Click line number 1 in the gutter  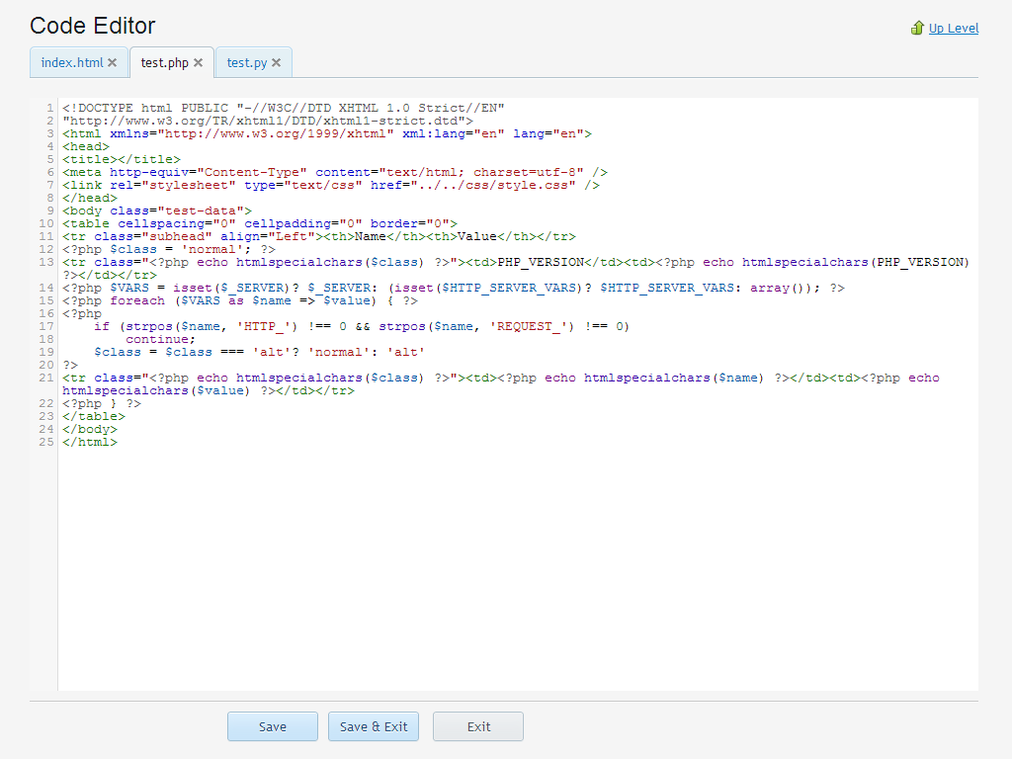coord(48,108)
